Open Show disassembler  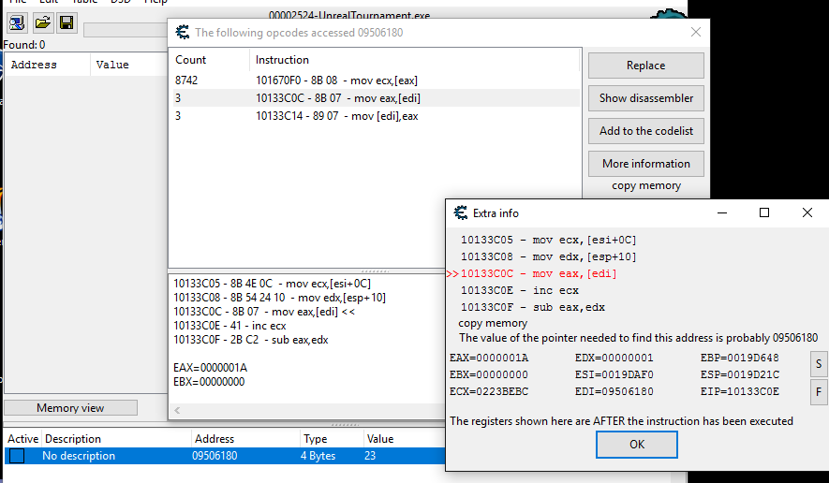tap(645, 98)
